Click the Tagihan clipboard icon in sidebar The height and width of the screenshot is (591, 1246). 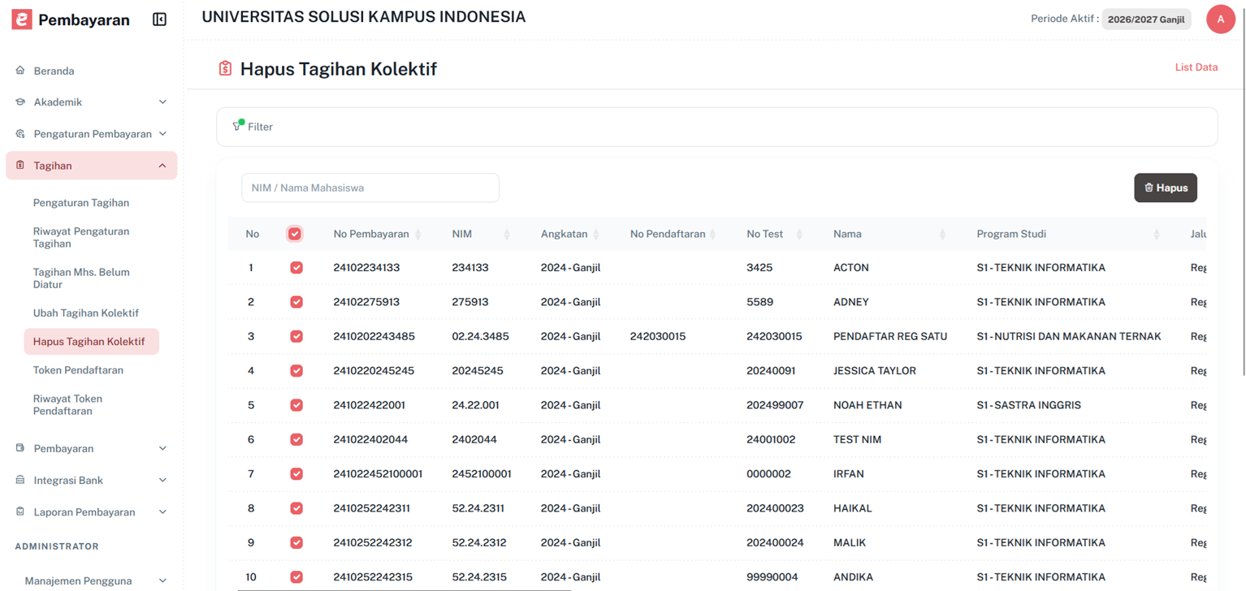pos(20,166)
